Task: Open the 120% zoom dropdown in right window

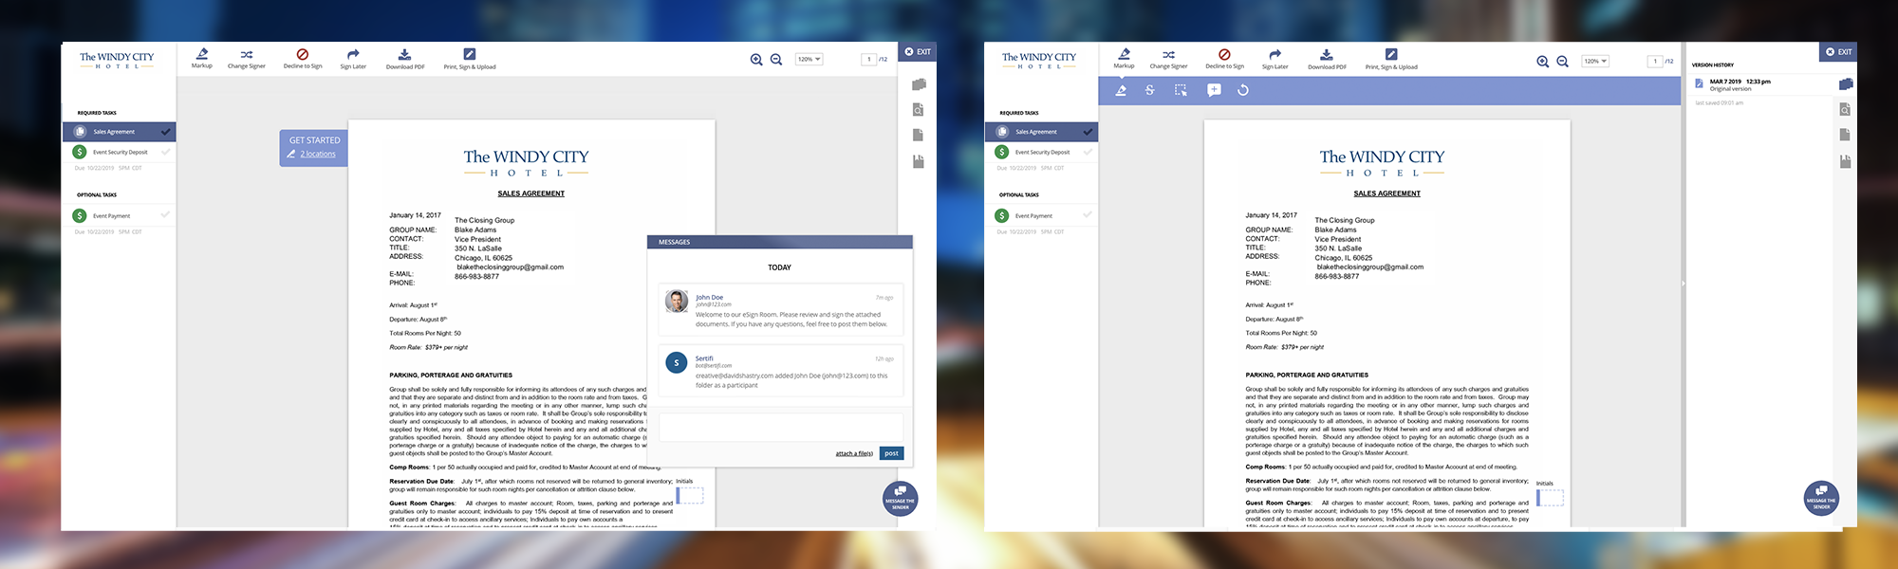Action: [1594, 61]
